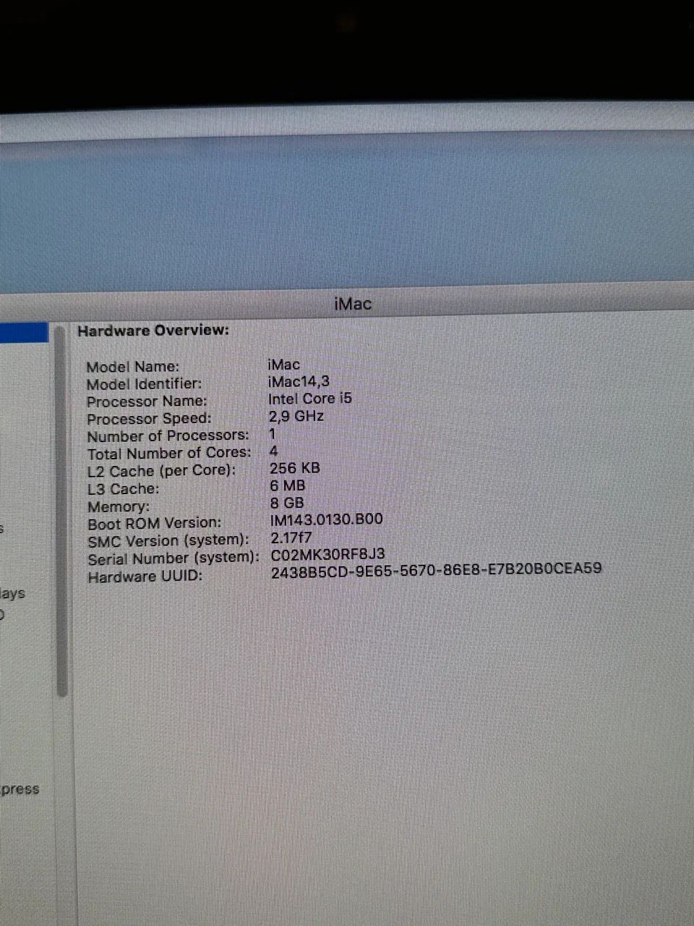Screen dimensions: 694x926
Task: Select the Boot ROM Version label
Action: tap(155, 524)
